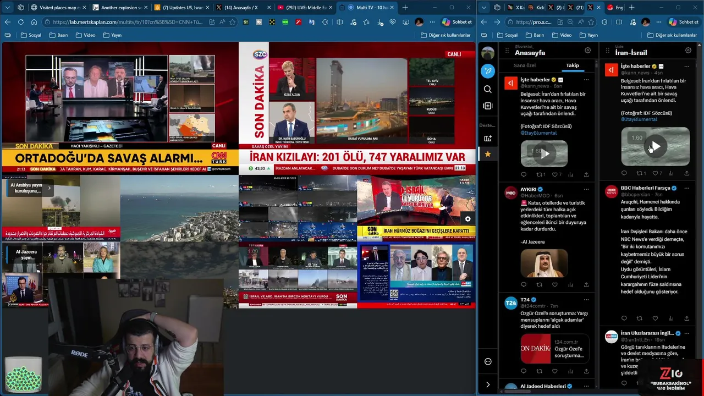
Task: Open the more options circle in X Pro sidebar
Action: 487,361
